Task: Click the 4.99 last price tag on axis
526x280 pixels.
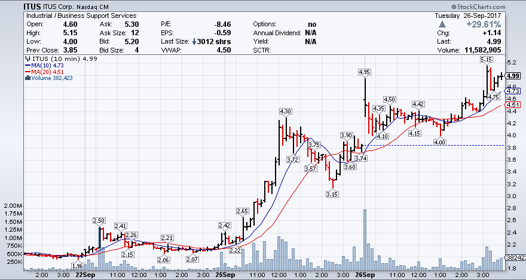Action: (x=512, y=76)
